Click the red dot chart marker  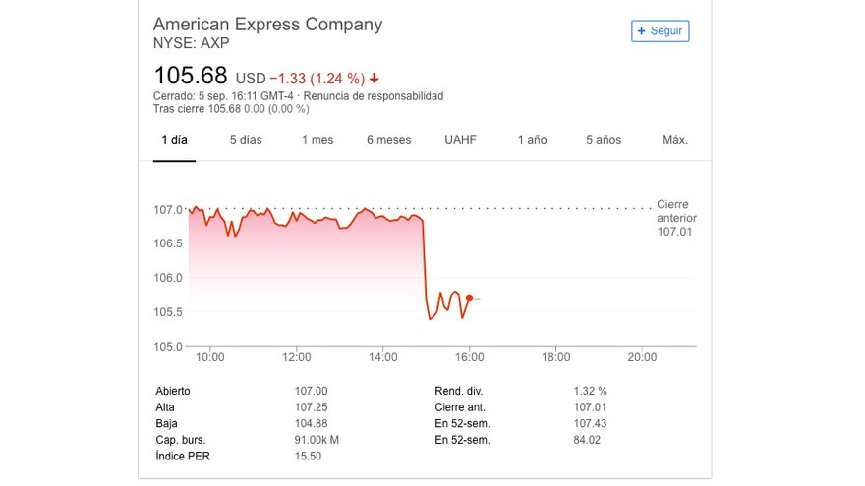pos(469,297)
